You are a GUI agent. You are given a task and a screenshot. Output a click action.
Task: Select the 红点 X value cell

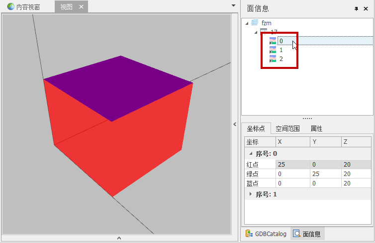(x=292, y=164)
